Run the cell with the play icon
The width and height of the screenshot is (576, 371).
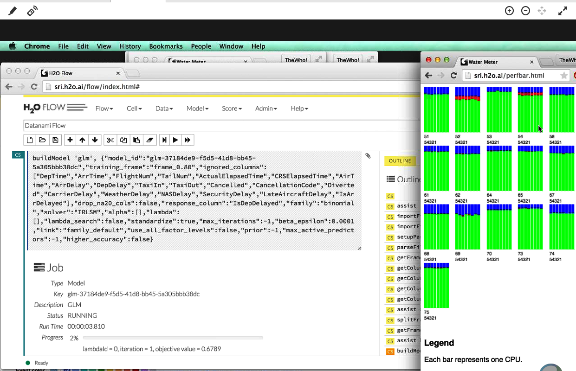tap(175, 140)
